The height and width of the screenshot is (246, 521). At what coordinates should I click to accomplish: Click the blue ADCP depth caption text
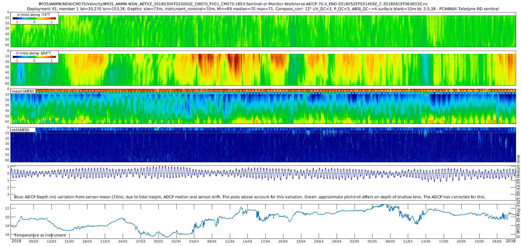coord(250,197)
